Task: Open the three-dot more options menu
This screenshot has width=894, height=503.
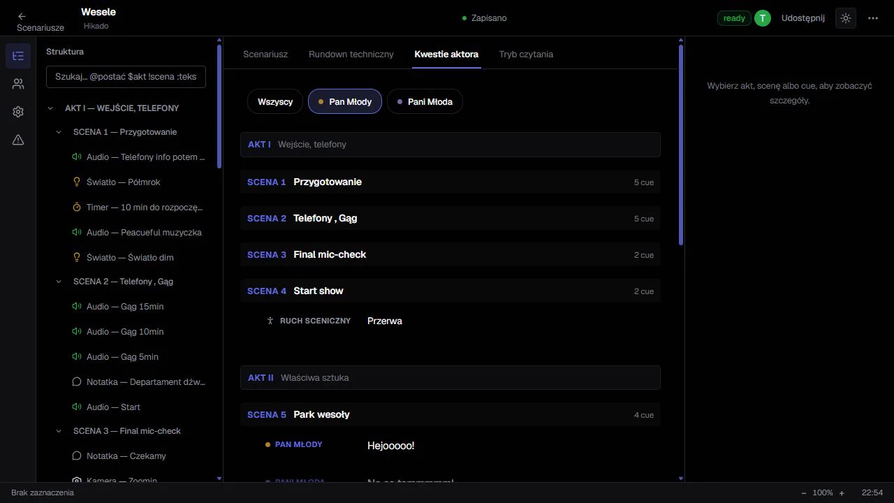Action: 873,18
